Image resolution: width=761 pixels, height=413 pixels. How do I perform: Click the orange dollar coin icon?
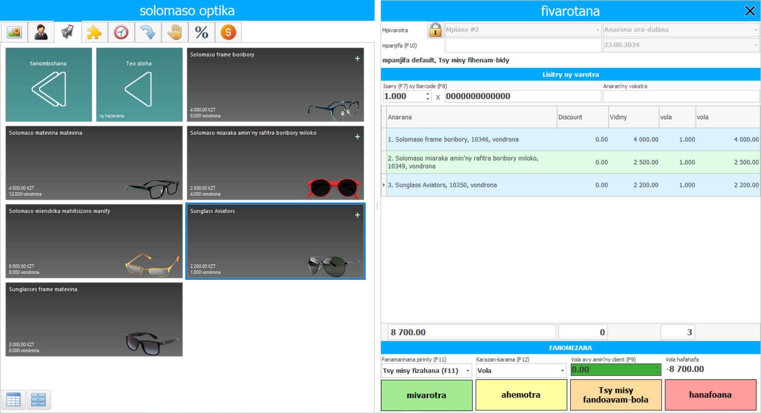(228, 32)
